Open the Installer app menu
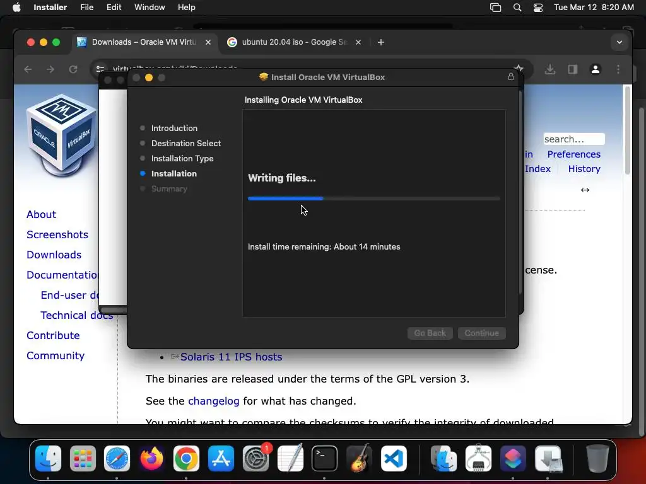This screenshot has height=484, width=646. (50, 8)
